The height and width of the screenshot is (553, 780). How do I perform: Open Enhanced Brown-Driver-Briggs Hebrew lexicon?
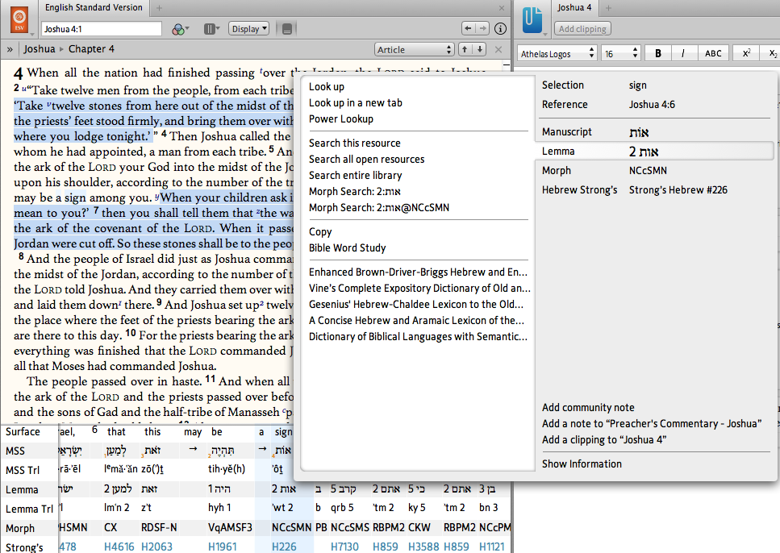[418, 272]
